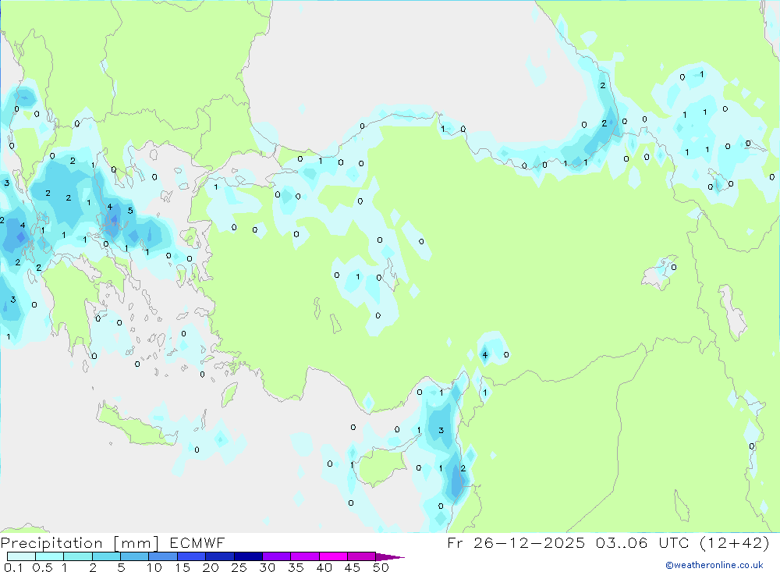This screenshot has width=780, height=572.
Task: Click the '35' legend scale label
Action: [296, 567]
